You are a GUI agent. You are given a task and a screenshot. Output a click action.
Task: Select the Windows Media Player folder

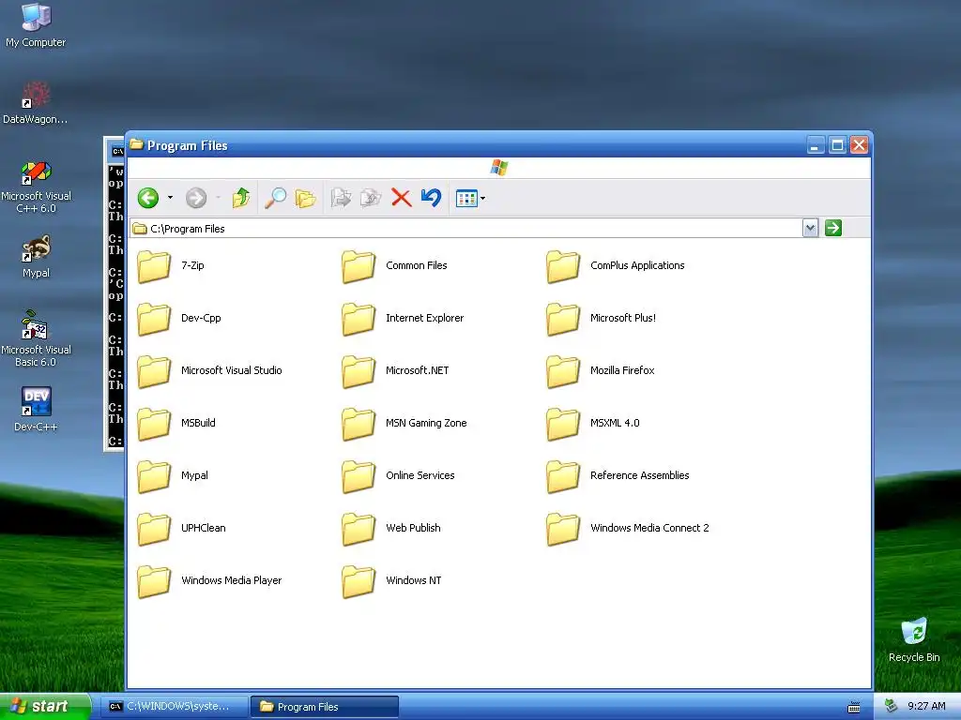[209, 581]
